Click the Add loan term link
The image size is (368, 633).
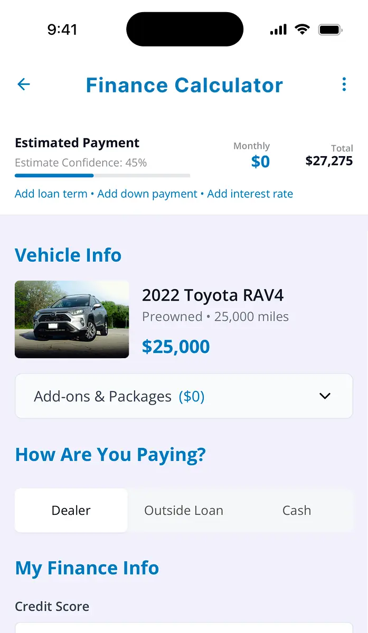[51, 194]
